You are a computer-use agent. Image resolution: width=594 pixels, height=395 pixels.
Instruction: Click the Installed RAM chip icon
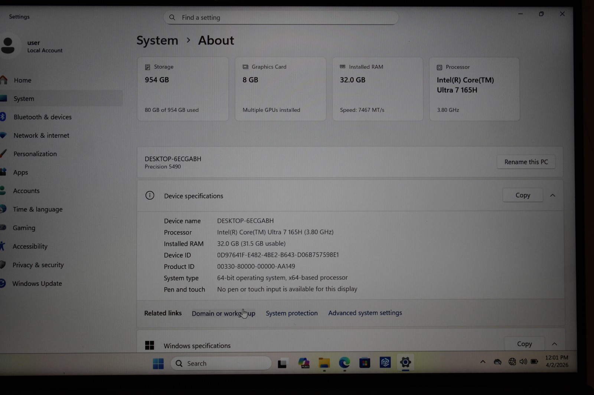pyautogui.click(x=343, y=67)
